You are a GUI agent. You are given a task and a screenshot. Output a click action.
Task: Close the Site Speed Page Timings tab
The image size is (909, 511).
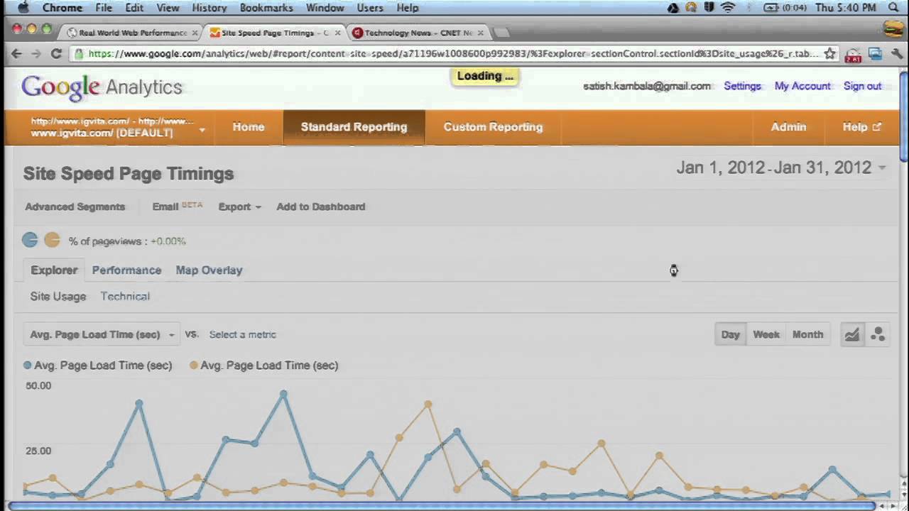tap(337, 33)
